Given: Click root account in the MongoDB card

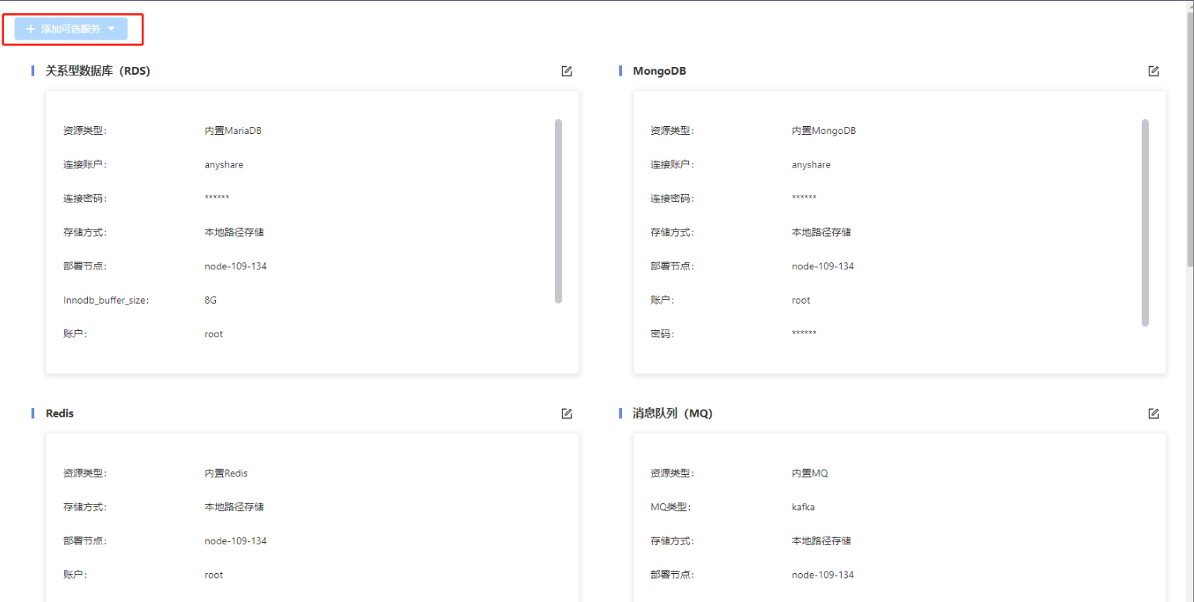Looking at the screenshot, I should coord(801,300).
